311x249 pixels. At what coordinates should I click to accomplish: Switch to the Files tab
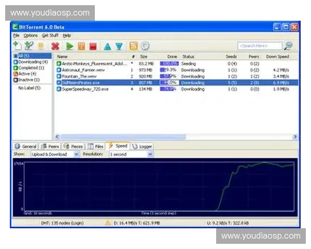click(95, 146)
